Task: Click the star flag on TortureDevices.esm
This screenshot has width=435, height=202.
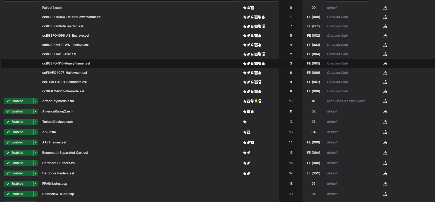Action: (x=245, y=122)
